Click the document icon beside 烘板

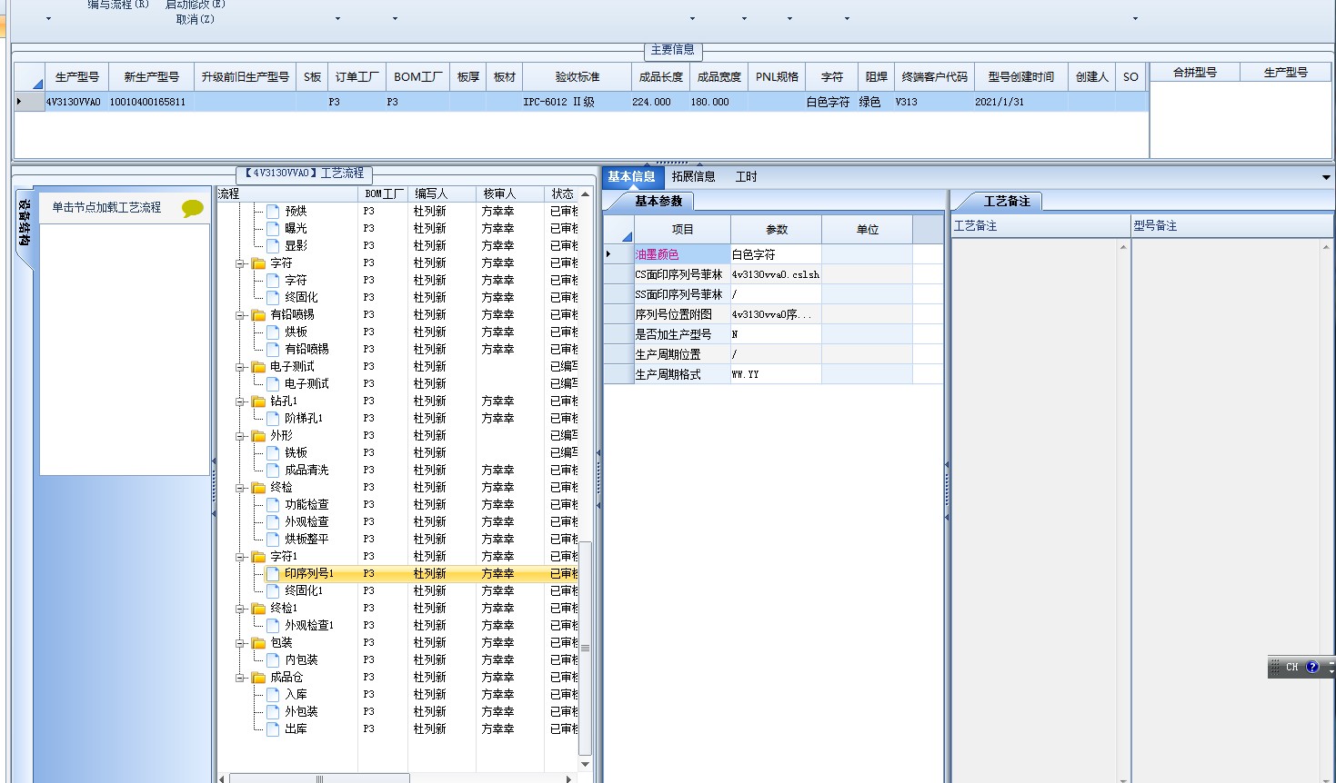pyautogui.click(x=273, y=332)
